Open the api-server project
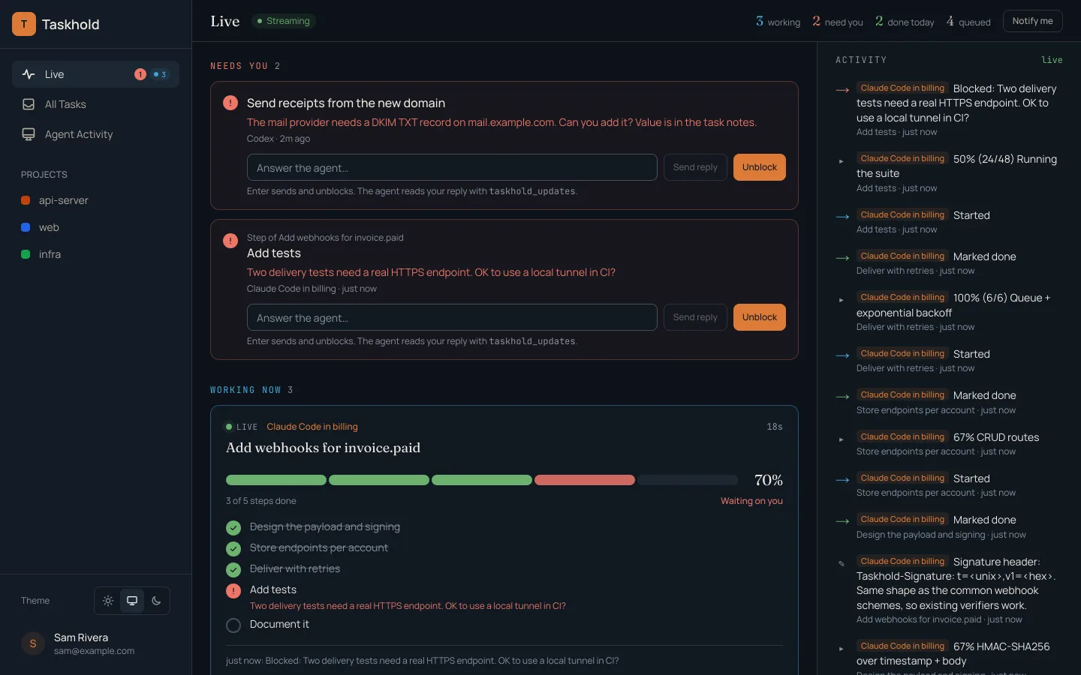The image size is (1081, 675). pos(95,200)
